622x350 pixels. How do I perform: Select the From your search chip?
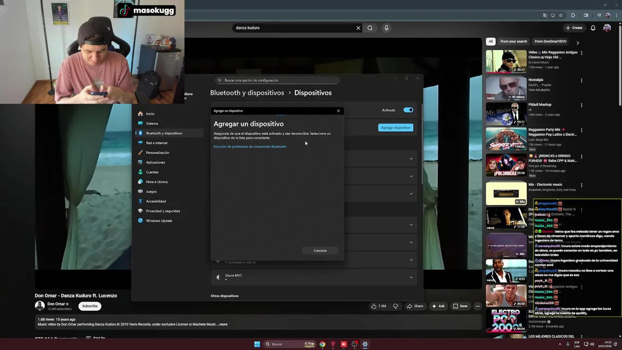tap(514, 41)
